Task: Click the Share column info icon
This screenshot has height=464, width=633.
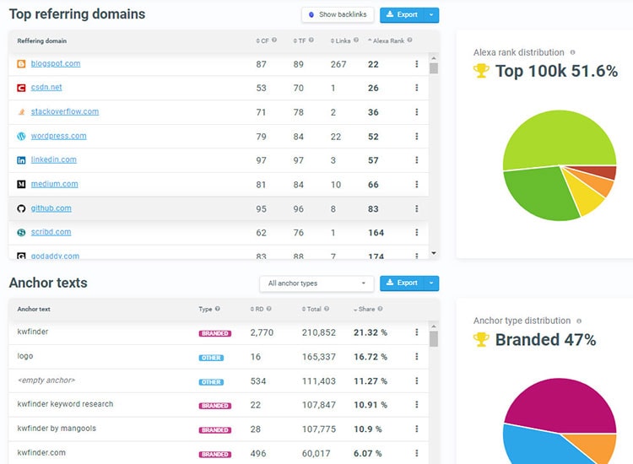Action: point(381,309)
